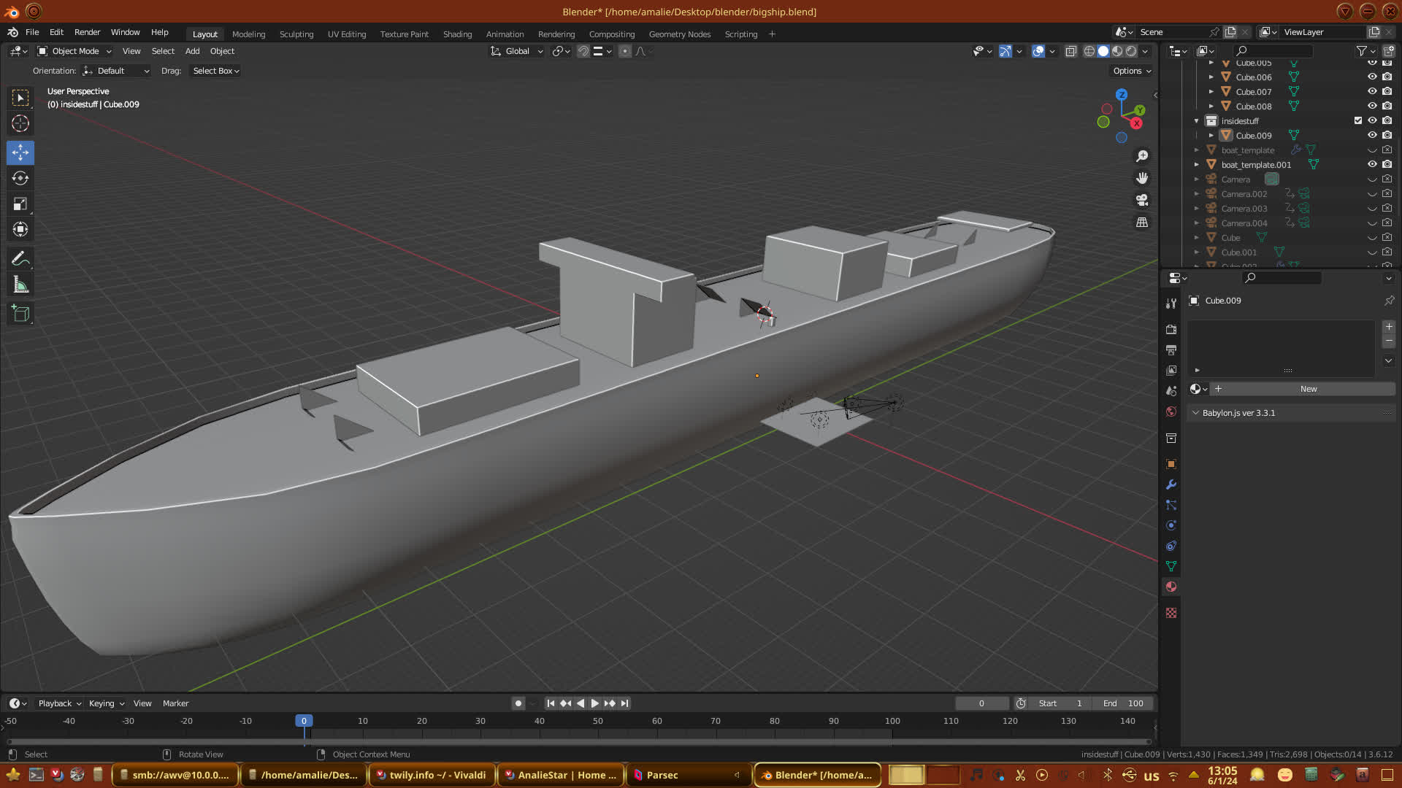Switch to the Sculpting workspace tab
This screenshot has width=1402, height=788.
(296, 34)
